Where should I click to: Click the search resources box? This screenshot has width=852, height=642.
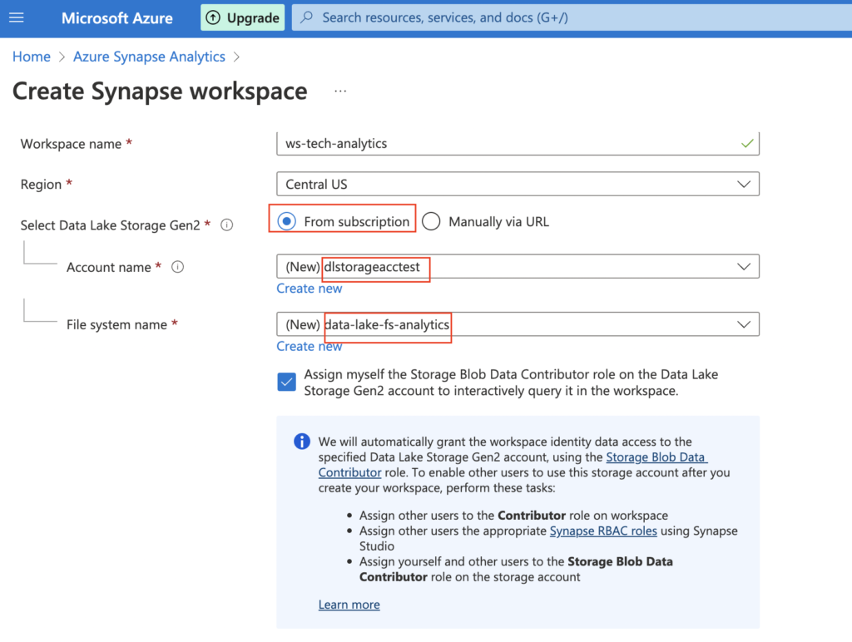coord(566,17)
